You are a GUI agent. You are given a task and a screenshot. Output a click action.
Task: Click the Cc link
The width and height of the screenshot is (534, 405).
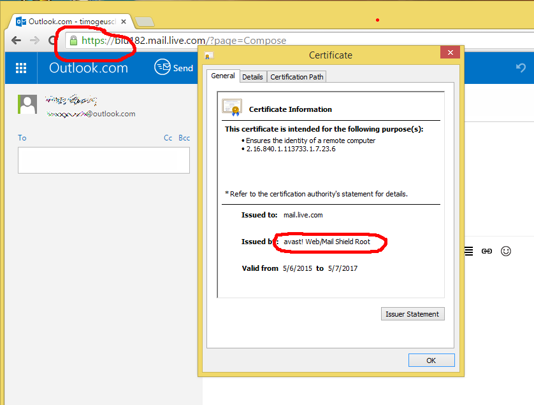[x=168, y=138]
